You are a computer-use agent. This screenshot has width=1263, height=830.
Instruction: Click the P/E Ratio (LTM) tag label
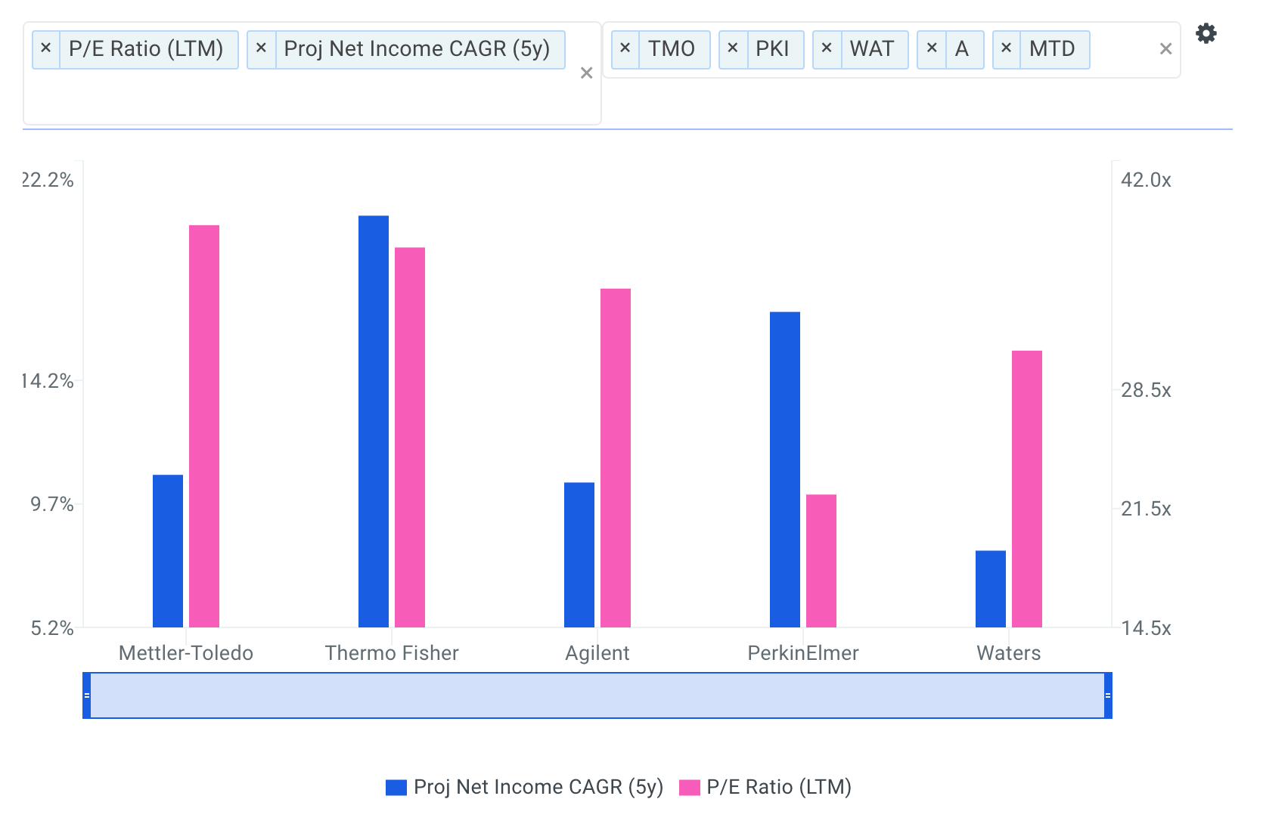pyautogui.click(x=146, y=49)
